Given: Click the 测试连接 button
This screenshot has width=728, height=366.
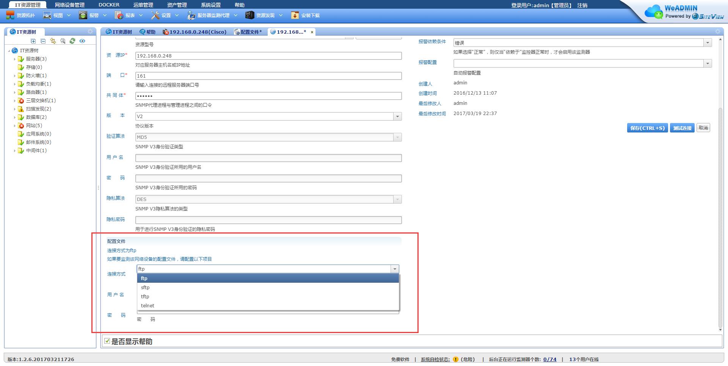Looking at the screenshot, I should coord(682,128).
